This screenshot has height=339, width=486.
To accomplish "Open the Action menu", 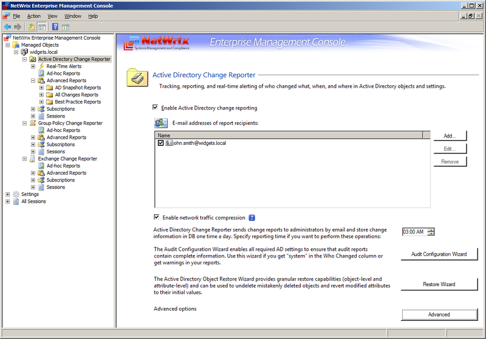I will 34,16.
